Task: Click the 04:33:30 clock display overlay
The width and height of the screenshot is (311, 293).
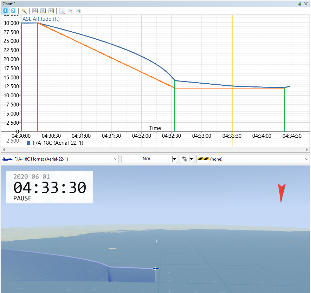Action: point(50,187)
